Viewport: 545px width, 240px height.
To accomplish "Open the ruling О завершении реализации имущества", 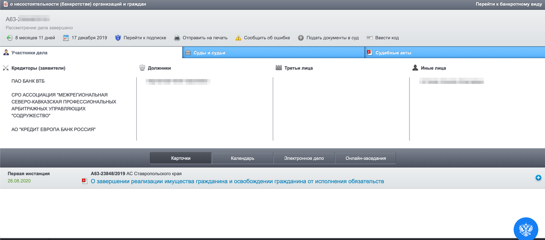I will tap(237, 181).
